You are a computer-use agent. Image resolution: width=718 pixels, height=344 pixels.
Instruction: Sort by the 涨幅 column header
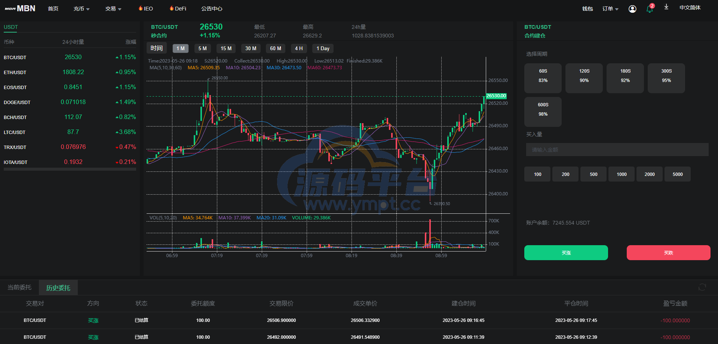(131, 42)
